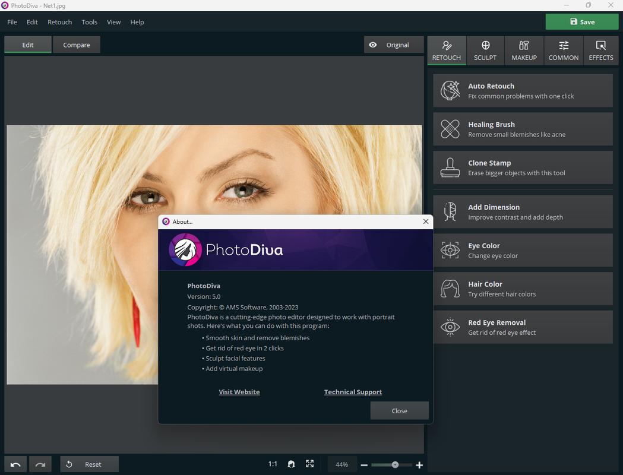Click 'Get rid of red eye effect' text
This screenshot has width=623, height=475.
[502, 333]
